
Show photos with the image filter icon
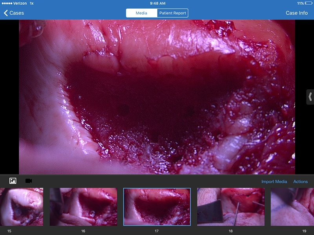click(13, 181)
